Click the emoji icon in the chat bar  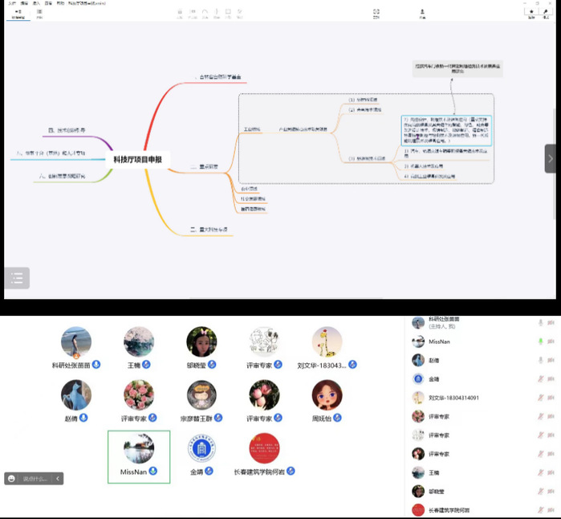[x=12, y=479]
